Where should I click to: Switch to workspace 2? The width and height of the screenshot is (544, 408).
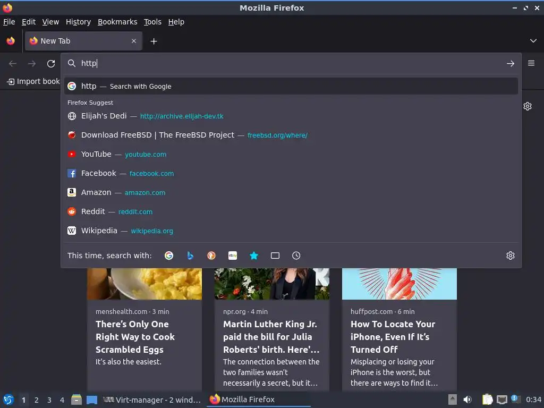click(37, 400)
